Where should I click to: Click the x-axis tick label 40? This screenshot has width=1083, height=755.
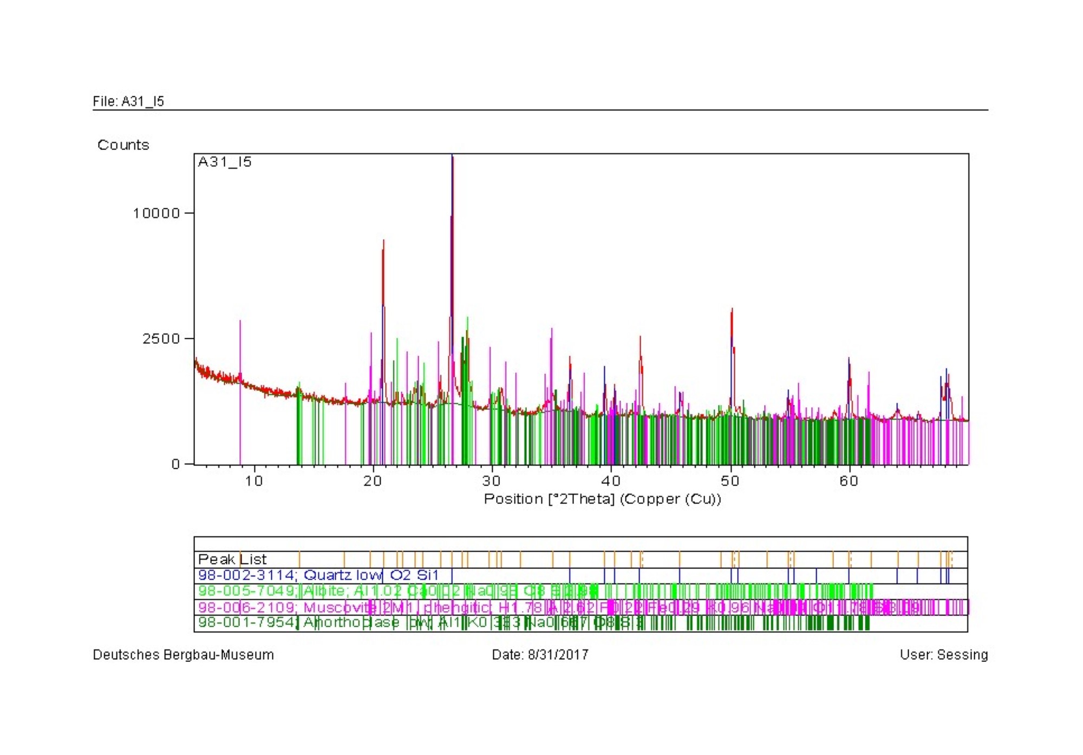(x=611, y=481)
